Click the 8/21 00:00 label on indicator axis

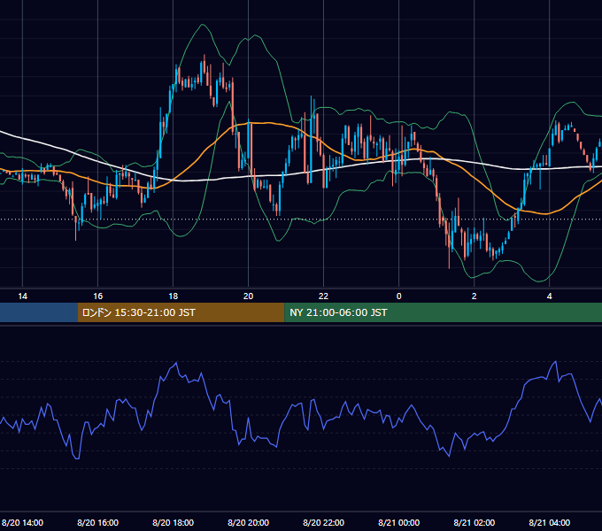click(x=399, y=522)
